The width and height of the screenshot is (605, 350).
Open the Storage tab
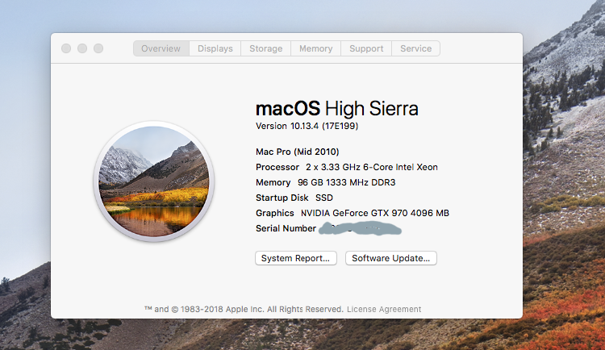click(x=266, y=48)
